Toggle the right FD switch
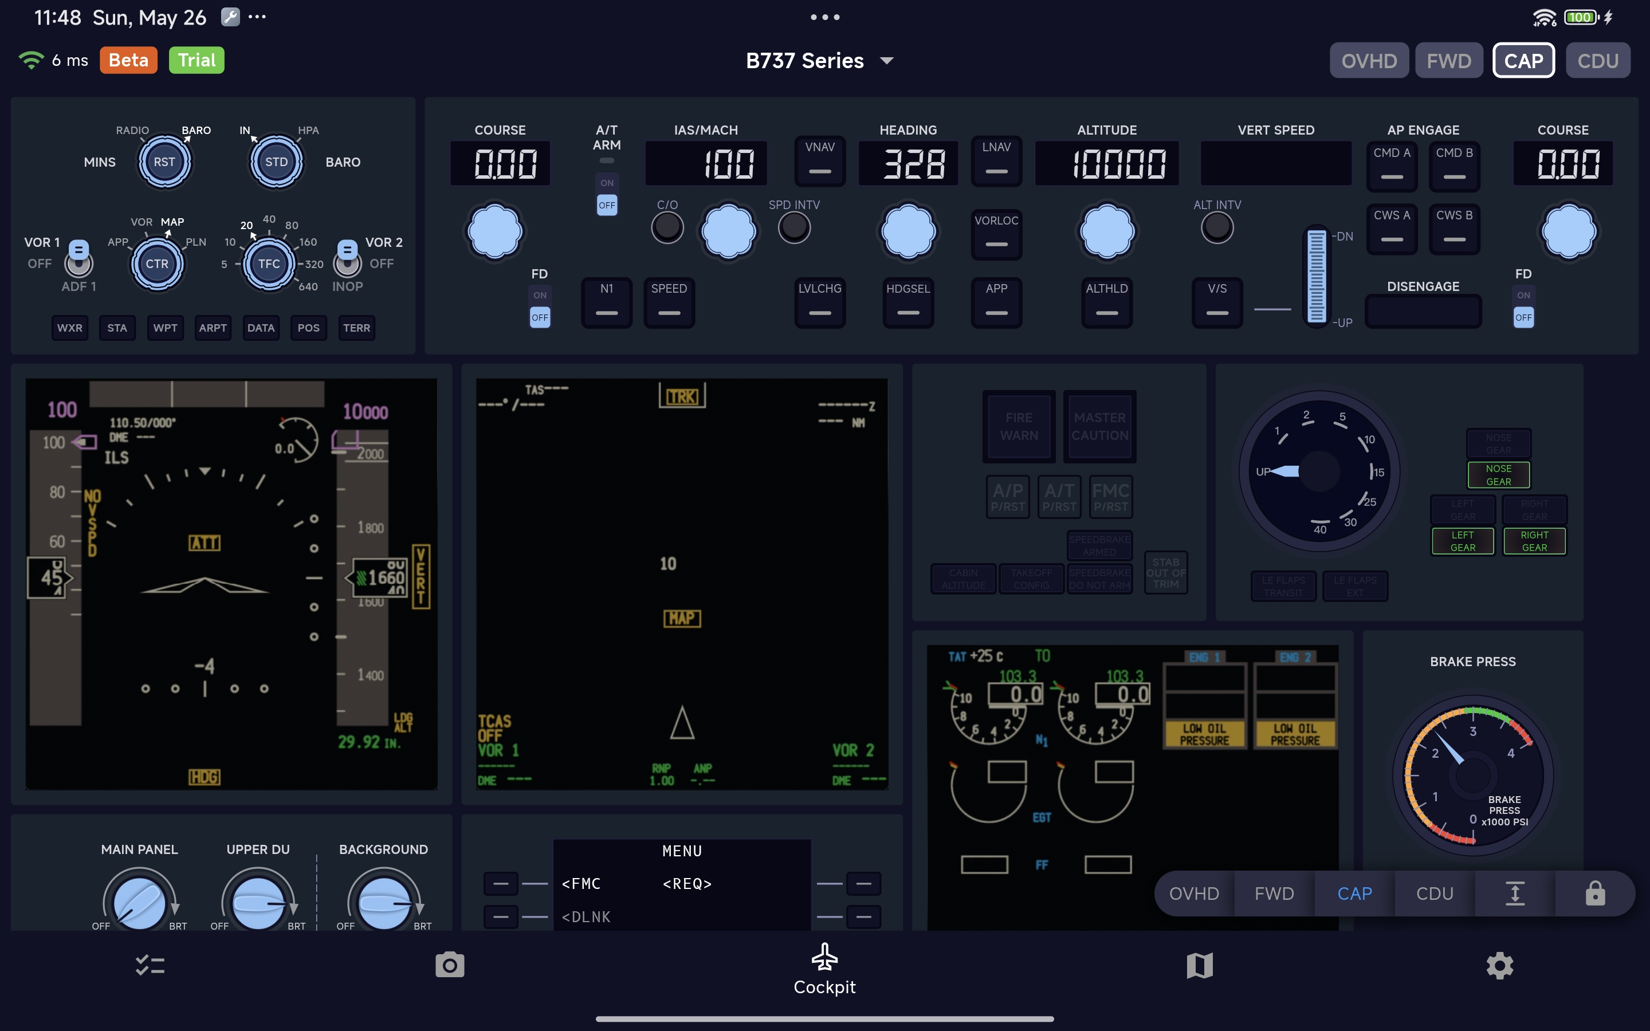This screenshot has height=1031, width=1650. pyautogui.click(x=1523, y=307)
